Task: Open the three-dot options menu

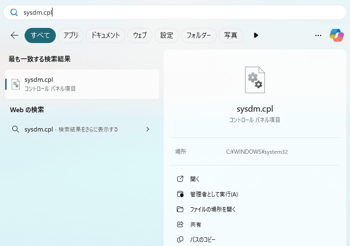Action: [x=318, y=35]
